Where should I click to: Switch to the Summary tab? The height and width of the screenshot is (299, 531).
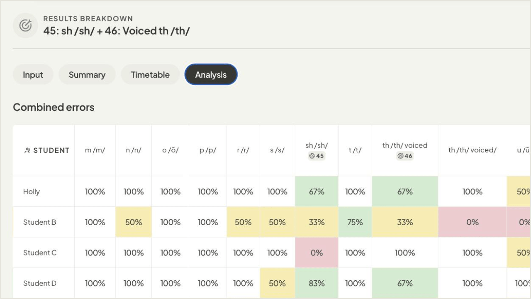coord(87,75)
